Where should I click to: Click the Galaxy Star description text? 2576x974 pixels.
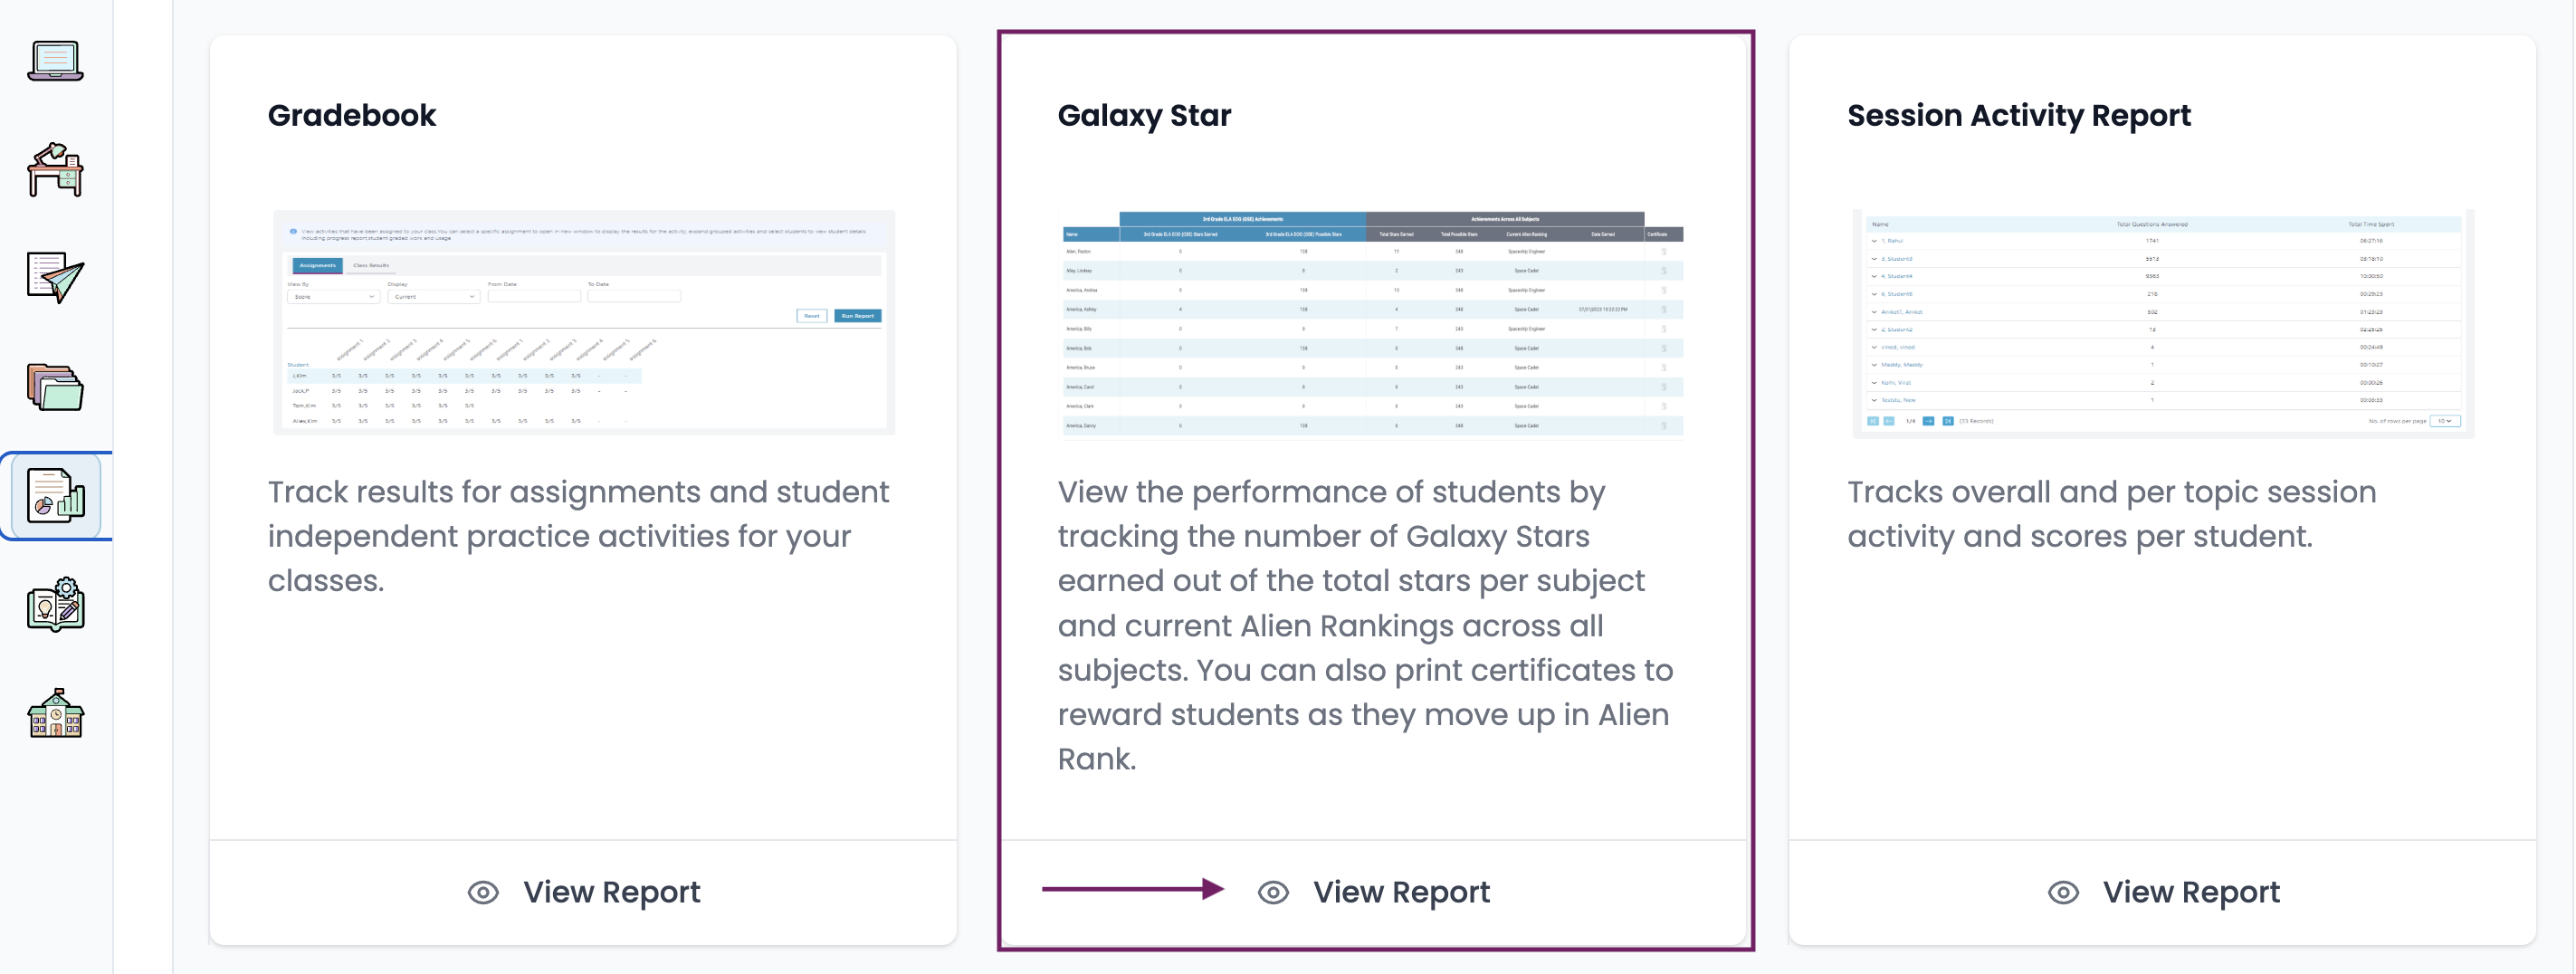click(x=1366, y=625)
